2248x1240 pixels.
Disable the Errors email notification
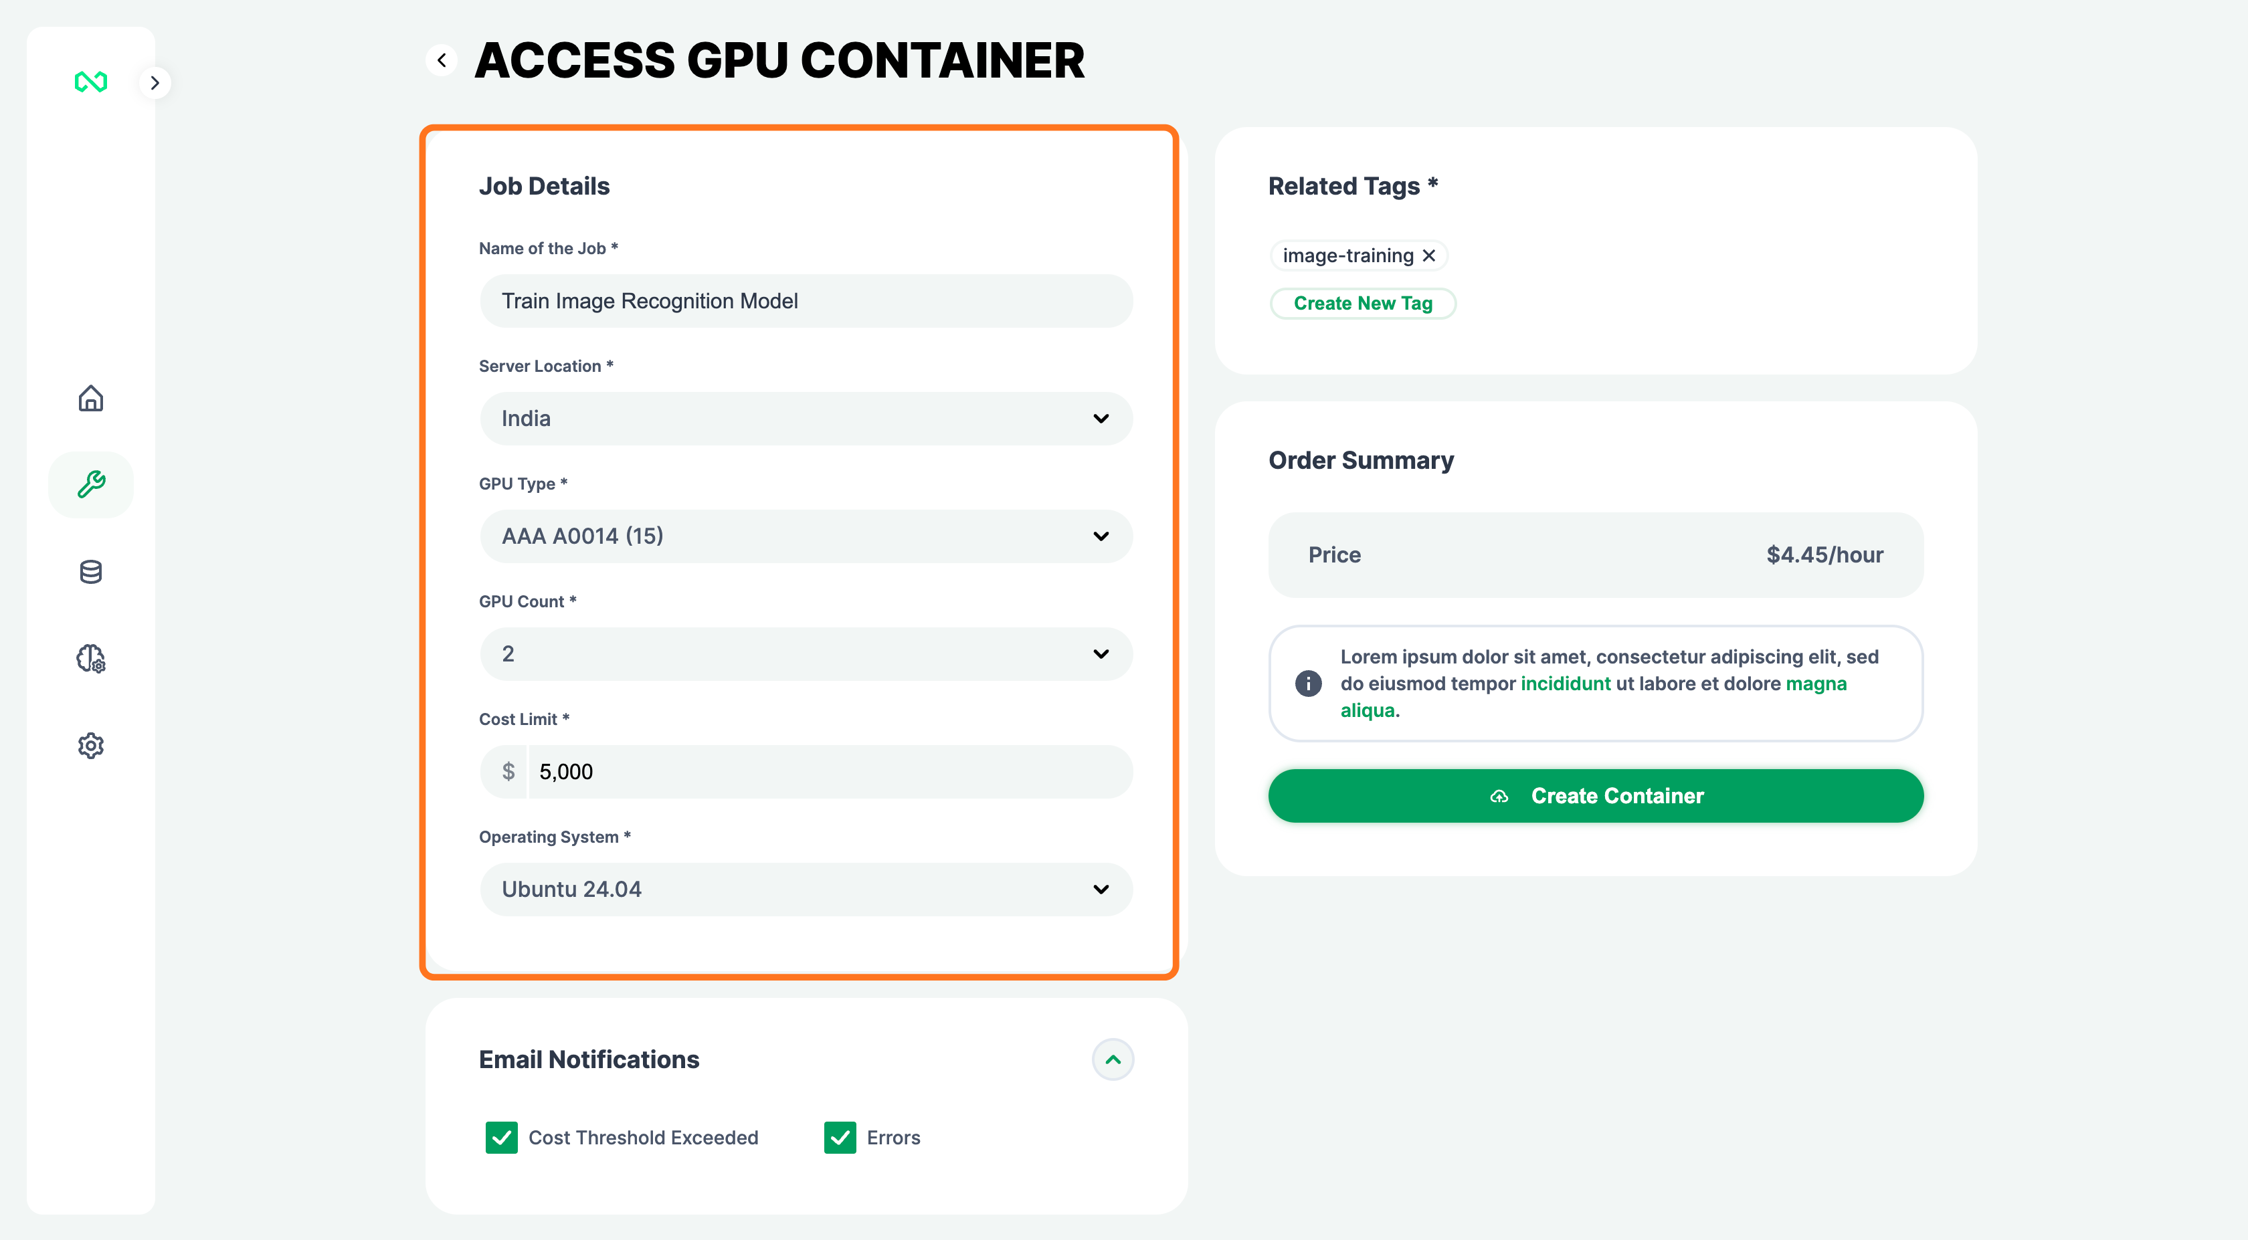[x=840, y=1137]
